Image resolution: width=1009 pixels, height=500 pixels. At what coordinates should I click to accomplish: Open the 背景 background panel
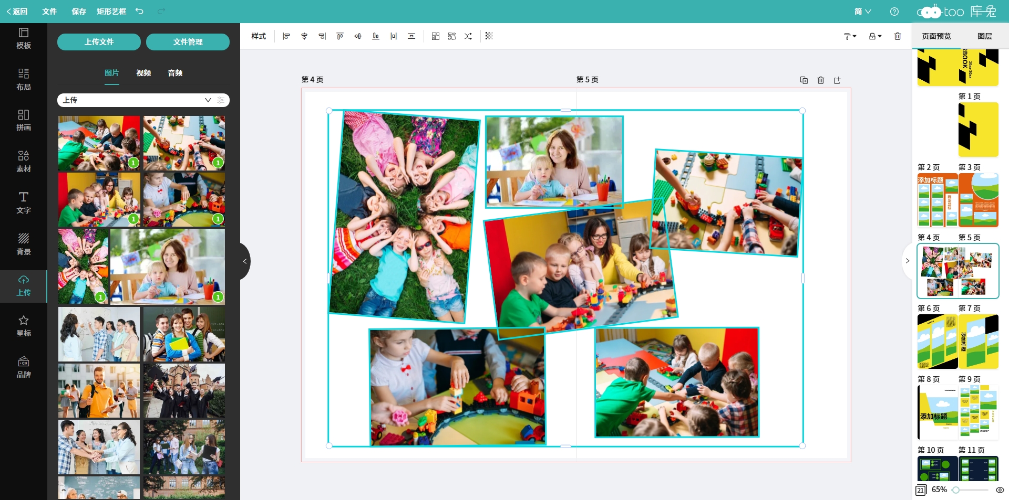[x=24, y=244]
